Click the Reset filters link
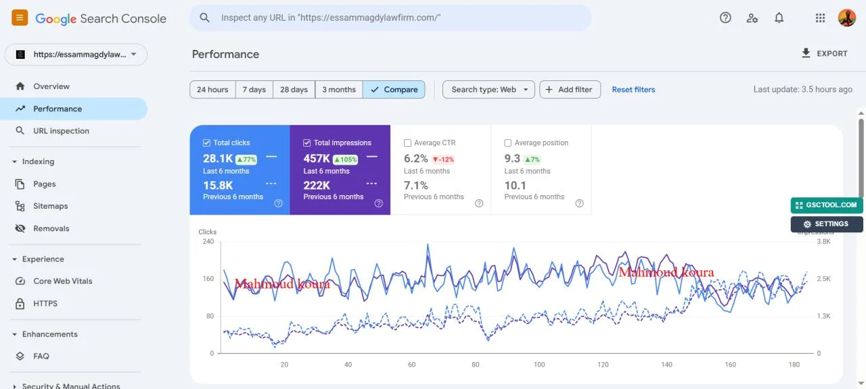 [633, 89]
